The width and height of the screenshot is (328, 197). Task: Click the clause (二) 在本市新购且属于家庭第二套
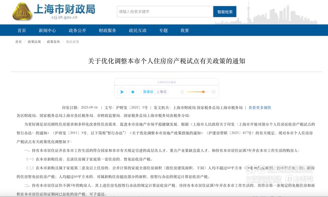(x=166, y=172)
